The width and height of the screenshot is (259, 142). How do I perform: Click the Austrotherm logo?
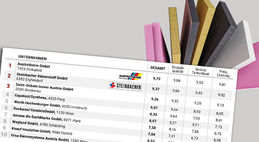pyautogui.click(x=130, y=76)
